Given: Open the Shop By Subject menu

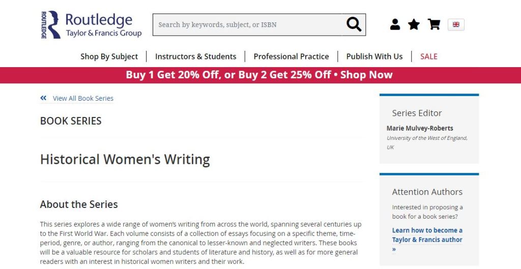Looking at the screenshot, I should (x=109, y=56).
